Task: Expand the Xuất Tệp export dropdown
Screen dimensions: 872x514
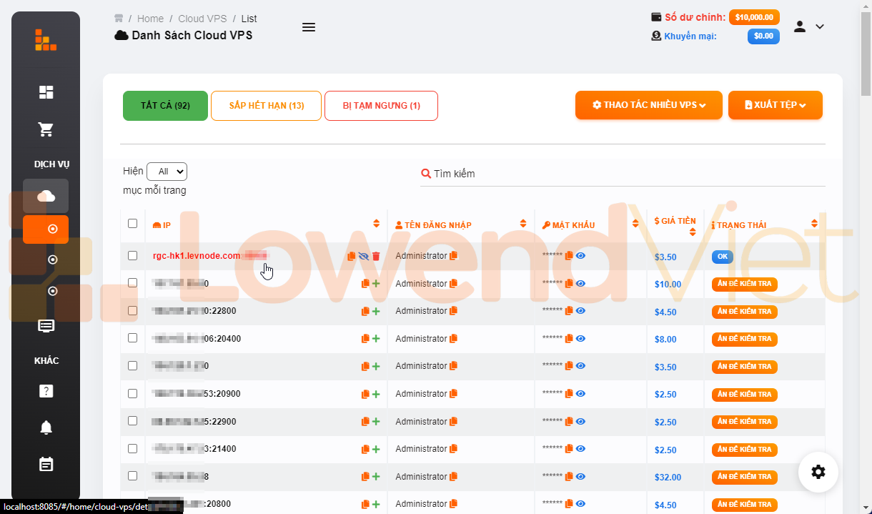Action: [x=776, y=105]
